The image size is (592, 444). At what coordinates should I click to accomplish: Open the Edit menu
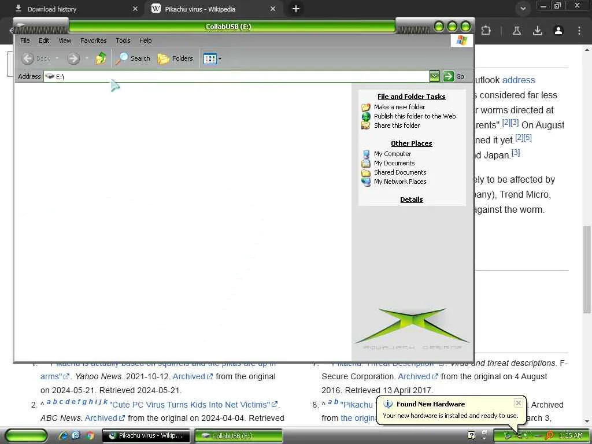(x=44, y=40)
